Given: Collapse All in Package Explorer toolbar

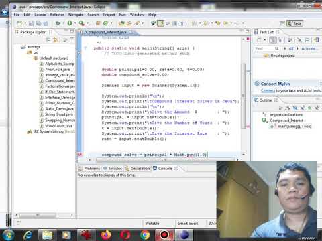Looking at the screenshot, I should click(48, 40).
